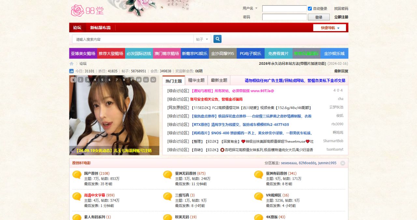Open the 4K原版 forum link
The height and width of the screenshot is (220, 417).
[x=272, y=217]
